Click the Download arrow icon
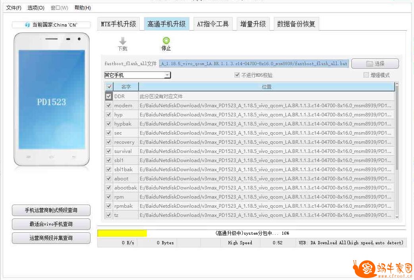The height and width of the screenshot is (280, 414). [123, 41]
